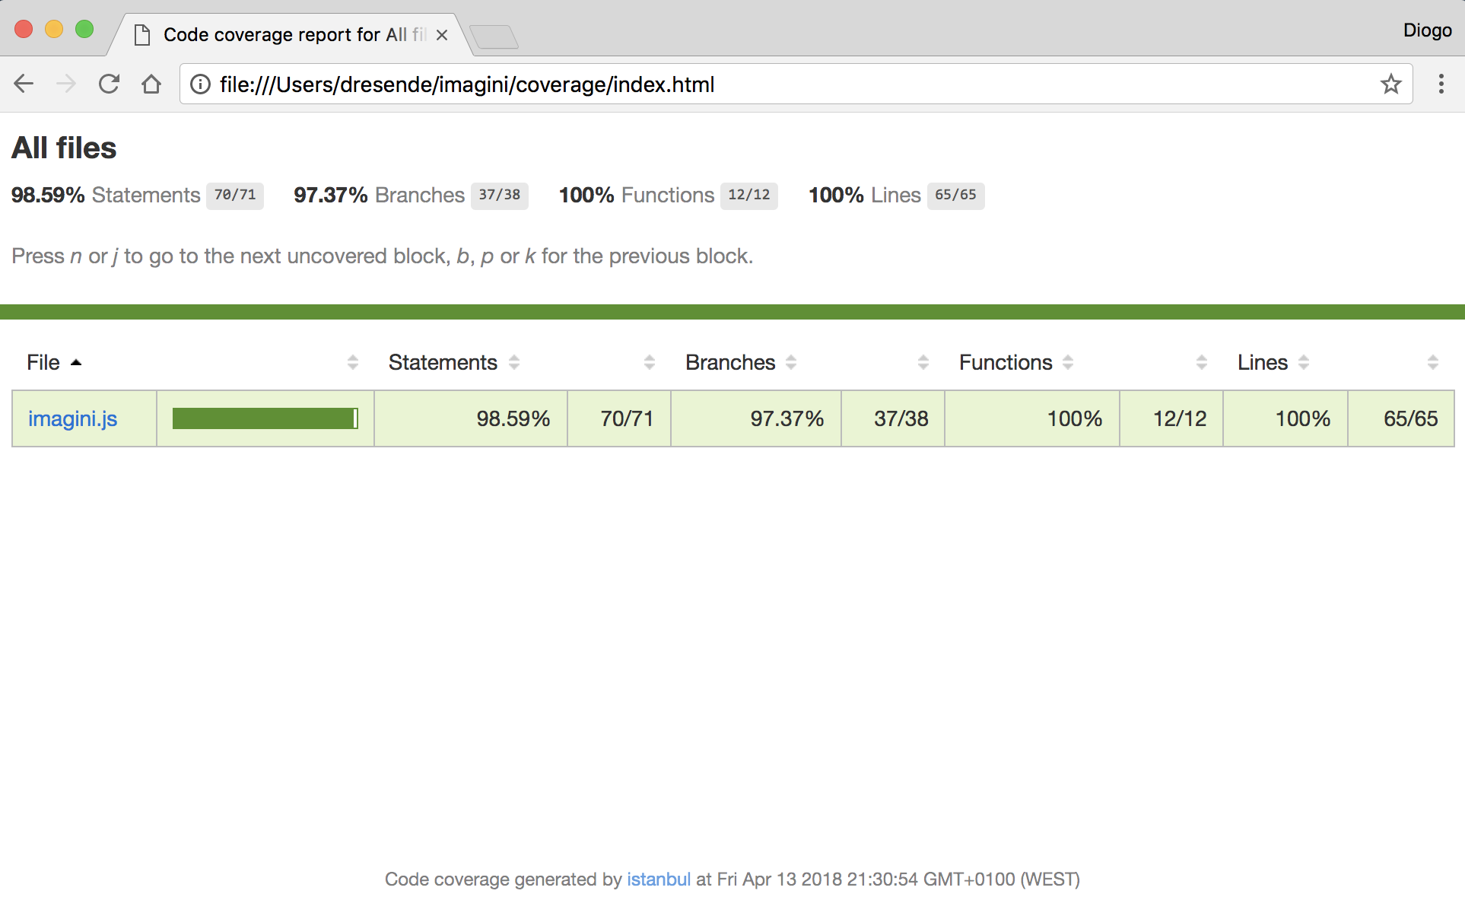This screenshot has width=1465, height=897.
Task: Go to the browser home page
Action: point(151,84)
